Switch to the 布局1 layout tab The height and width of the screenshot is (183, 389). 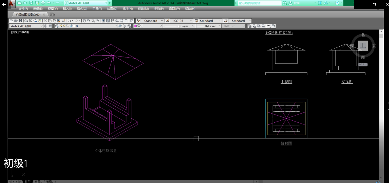(x=38, y=182)
